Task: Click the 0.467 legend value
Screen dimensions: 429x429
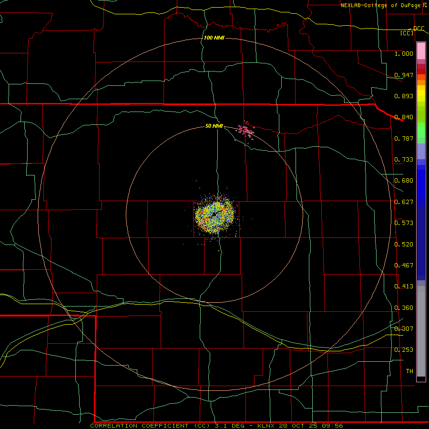Action: click(404, 266)
